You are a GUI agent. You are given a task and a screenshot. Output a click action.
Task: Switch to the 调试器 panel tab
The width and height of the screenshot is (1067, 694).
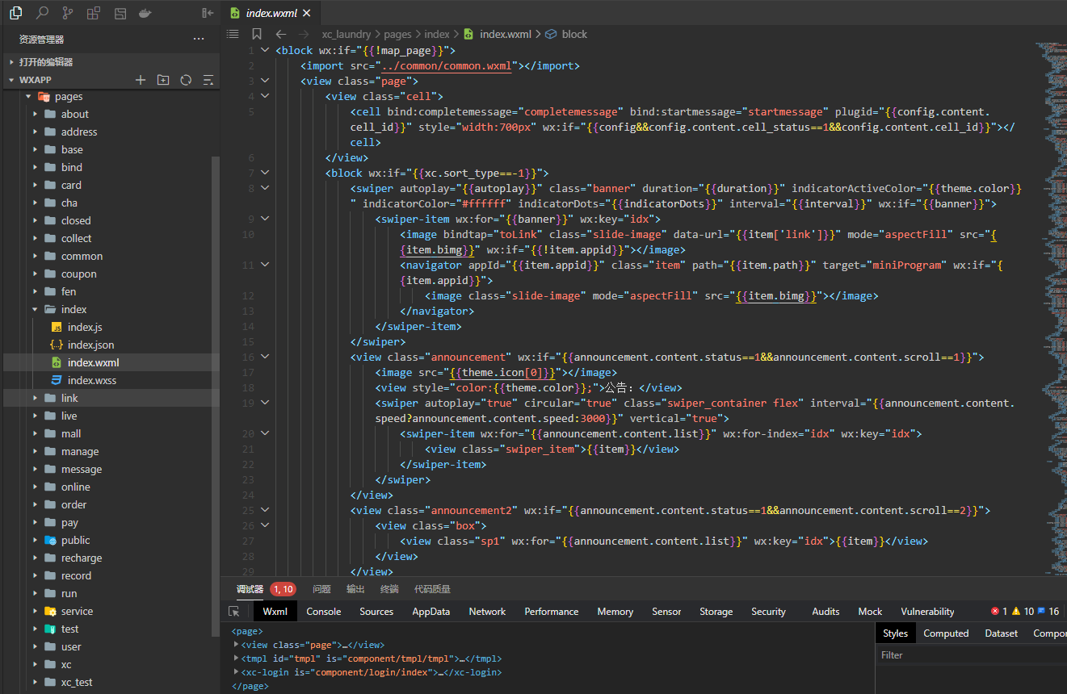[x=250, y=589]
